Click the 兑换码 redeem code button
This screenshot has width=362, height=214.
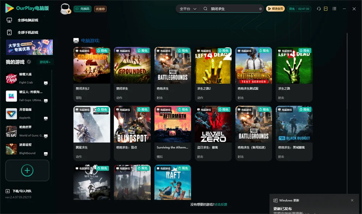coord(83,9)
